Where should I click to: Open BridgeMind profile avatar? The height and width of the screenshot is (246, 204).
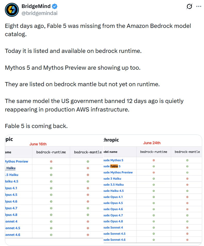pyautogui.click(x=12, y=10)
